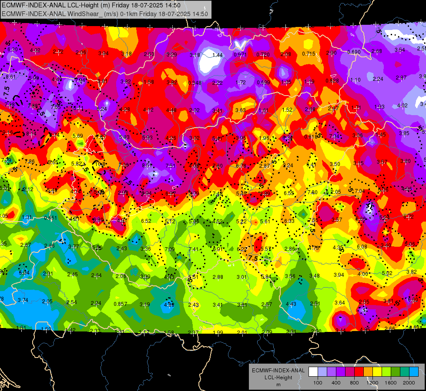Click the '0.690' wind shear value
This screenshot has height=391, width=426.
(x=354, y=52)
